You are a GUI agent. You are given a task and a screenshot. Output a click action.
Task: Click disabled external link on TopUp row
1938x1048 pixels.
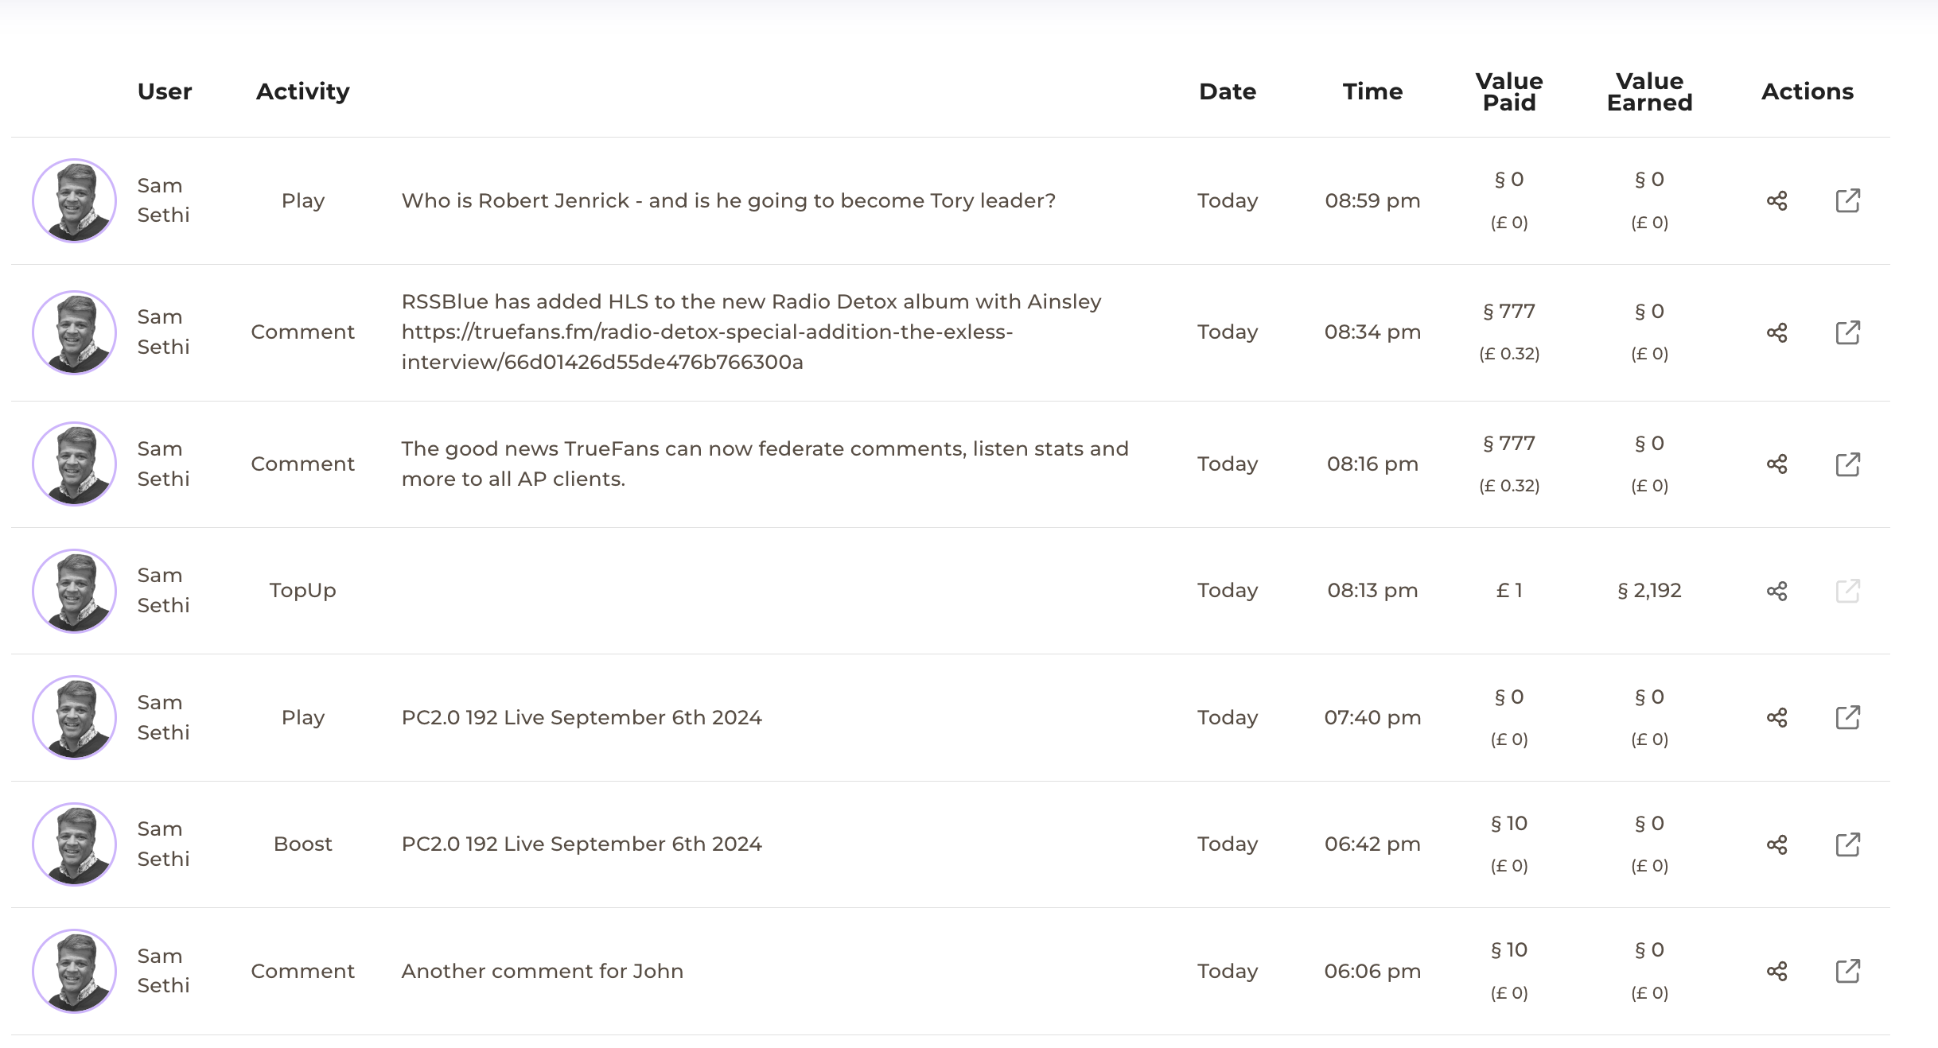(x=1847, y=591)
